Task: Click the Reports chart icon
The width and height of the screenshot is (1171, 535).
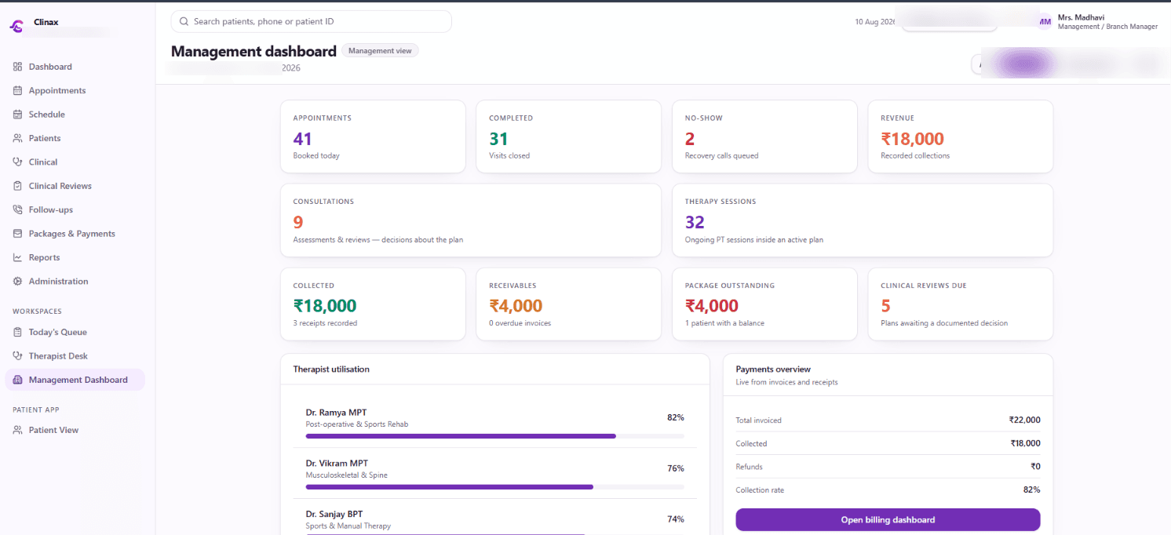Action: (17, 257)
